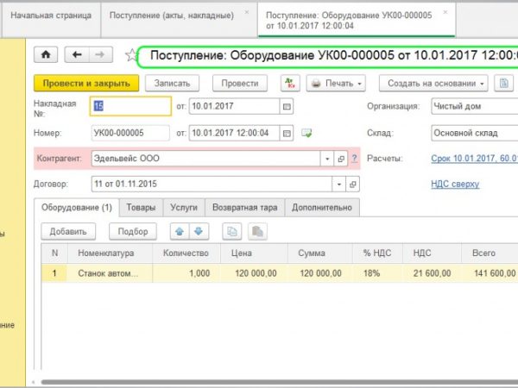Open the Возвратная тара tab

tap(244, 208)
